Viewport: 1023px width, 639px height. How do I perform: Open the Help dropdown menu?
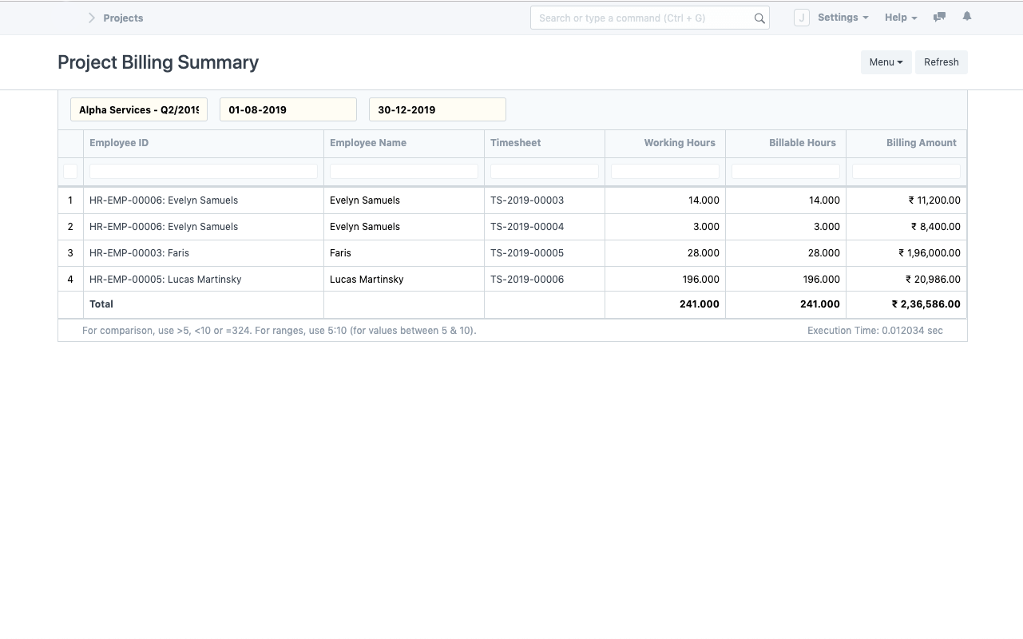tap(900, 18)
